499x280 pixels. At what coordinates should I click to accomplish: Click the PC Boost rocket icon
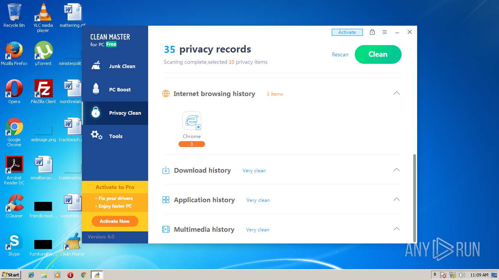pyautogui.click(x=96, y=89)
